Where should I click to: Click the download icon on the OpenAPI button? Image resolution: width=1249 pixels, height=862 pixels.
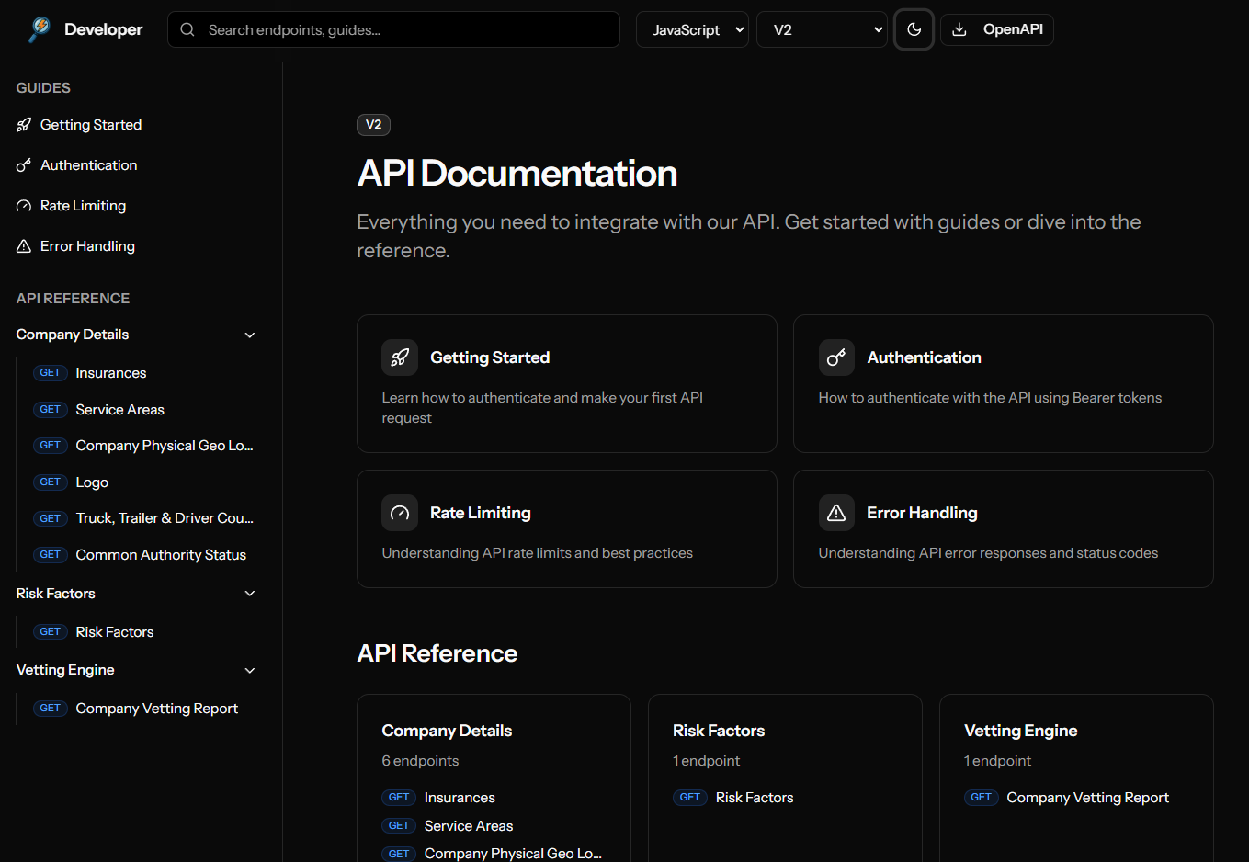tap(959, 29)
